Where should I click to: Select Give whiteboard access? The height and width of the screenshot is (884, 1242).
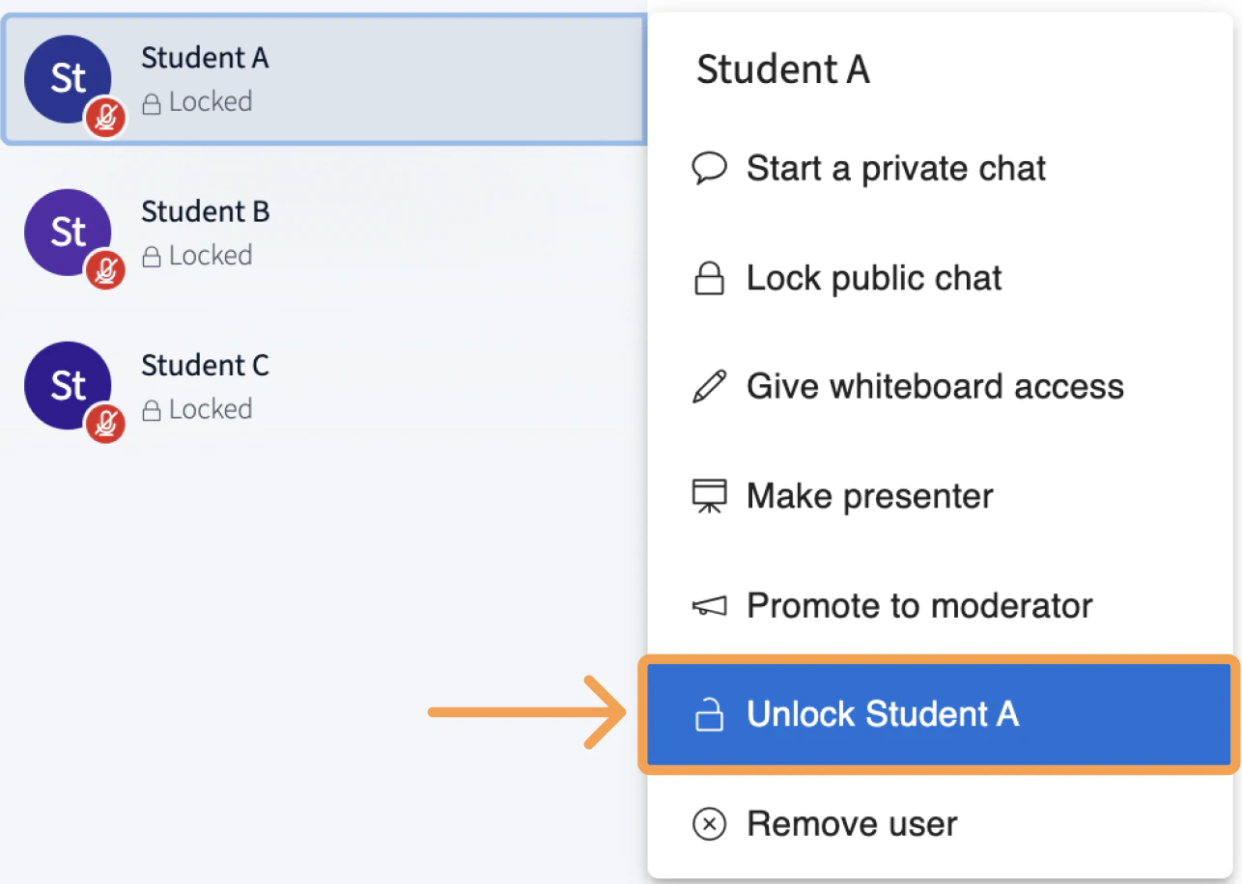(935, 387)
